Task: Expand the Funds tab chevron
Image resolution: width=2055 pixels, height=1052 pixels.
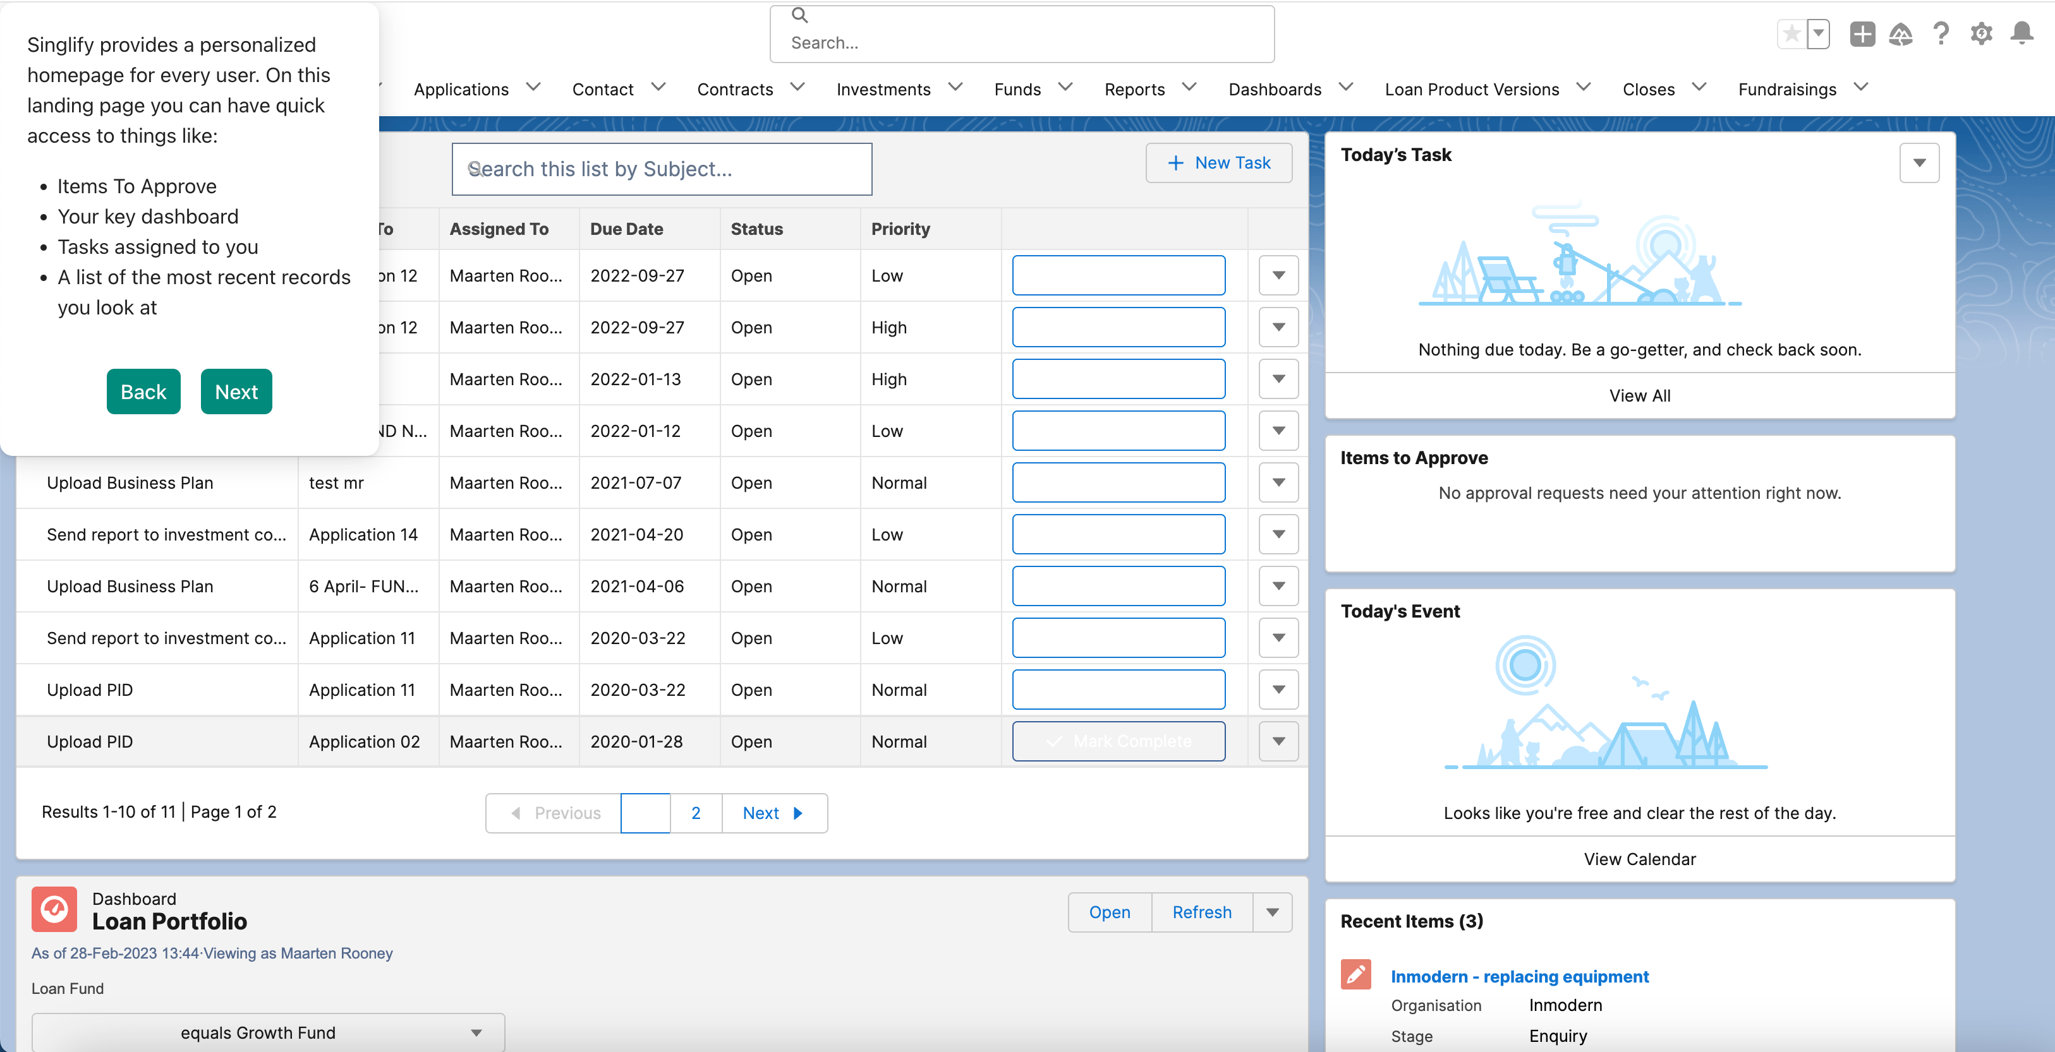Action: [x=1066, y=87]
